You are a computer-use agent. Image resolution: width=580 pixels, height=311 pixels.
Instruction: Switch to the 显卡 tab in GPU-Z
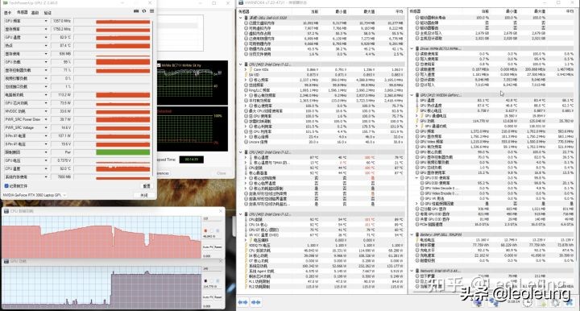[8, 13]
